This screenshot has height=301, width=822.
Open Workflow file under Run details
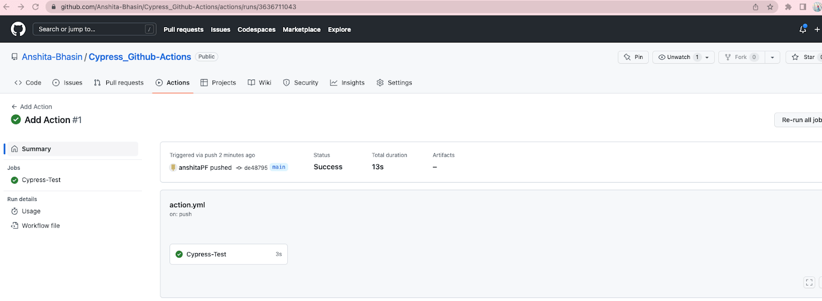41,226
